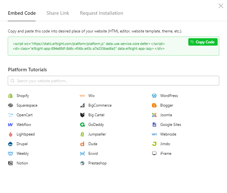
Task: Click the Webflow W icon
Action: [10, 125]
